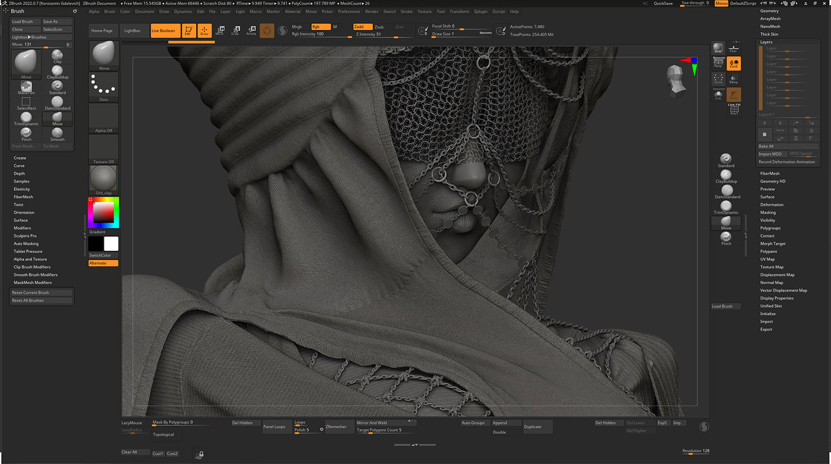Click the white secondary color swatch

tap(111, 243)
